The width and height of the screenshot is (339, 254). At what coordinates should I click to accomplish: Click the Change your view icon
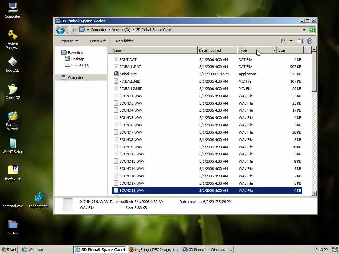pos(283,41)
